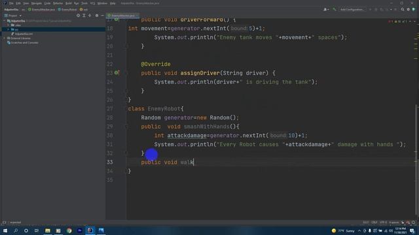
Task: Click the green hammer Build icon
Action: [335, 9]
